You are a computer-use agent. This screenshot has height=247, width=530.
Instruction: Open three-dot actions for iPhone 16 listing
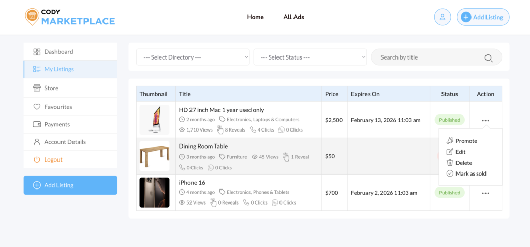pyautogui.click(x=485, y=193)
